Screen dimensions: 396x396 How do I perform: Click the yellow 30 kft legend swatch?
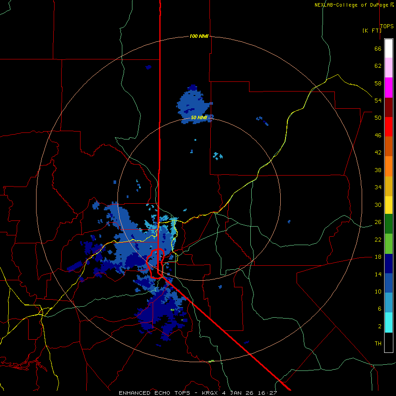(x=389, y=205)
